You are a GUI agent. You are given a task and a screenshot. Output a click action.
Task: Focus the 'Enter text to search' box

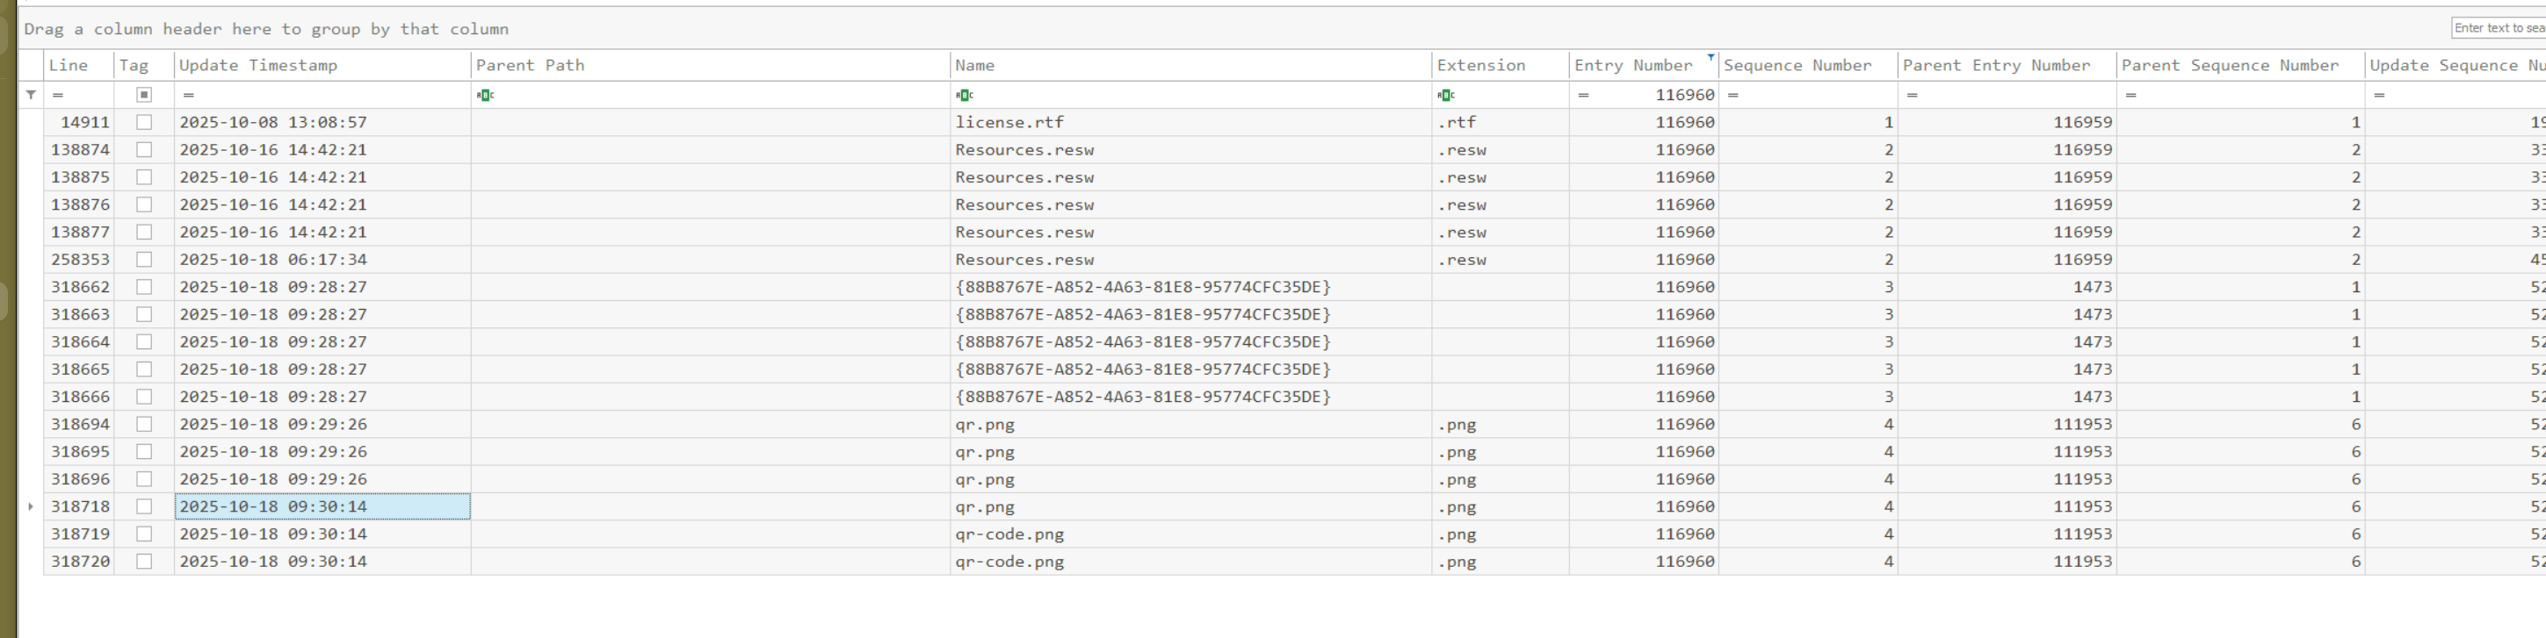click(x=2499, y=28)
